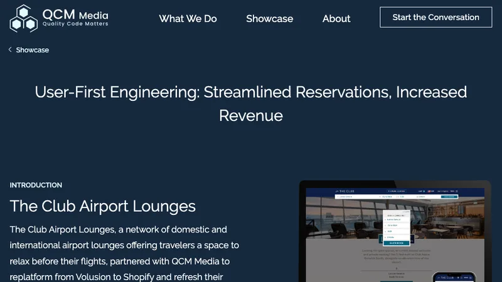Return to Showcase via breadcrumb link
The width and height of the screenshot is (502, 282).
click(x=33, y=50)
